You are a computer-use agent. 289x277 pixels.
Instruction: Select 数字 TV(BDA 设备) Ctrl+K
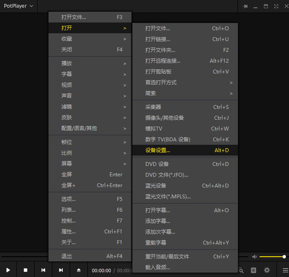coord(185,139)
